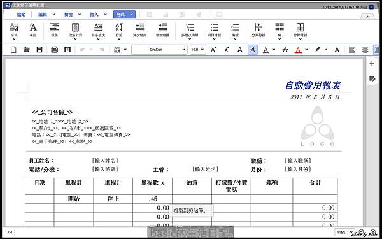This screenshot has height=239, width=382.
Task: Open the underline style arrow
Action: (x=274, y=50)
